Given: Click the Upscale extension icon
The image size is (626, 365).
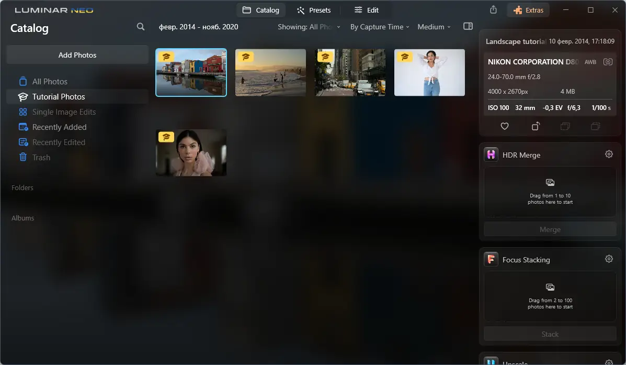Looking at the screenshot, I should [x=491, y=361].
